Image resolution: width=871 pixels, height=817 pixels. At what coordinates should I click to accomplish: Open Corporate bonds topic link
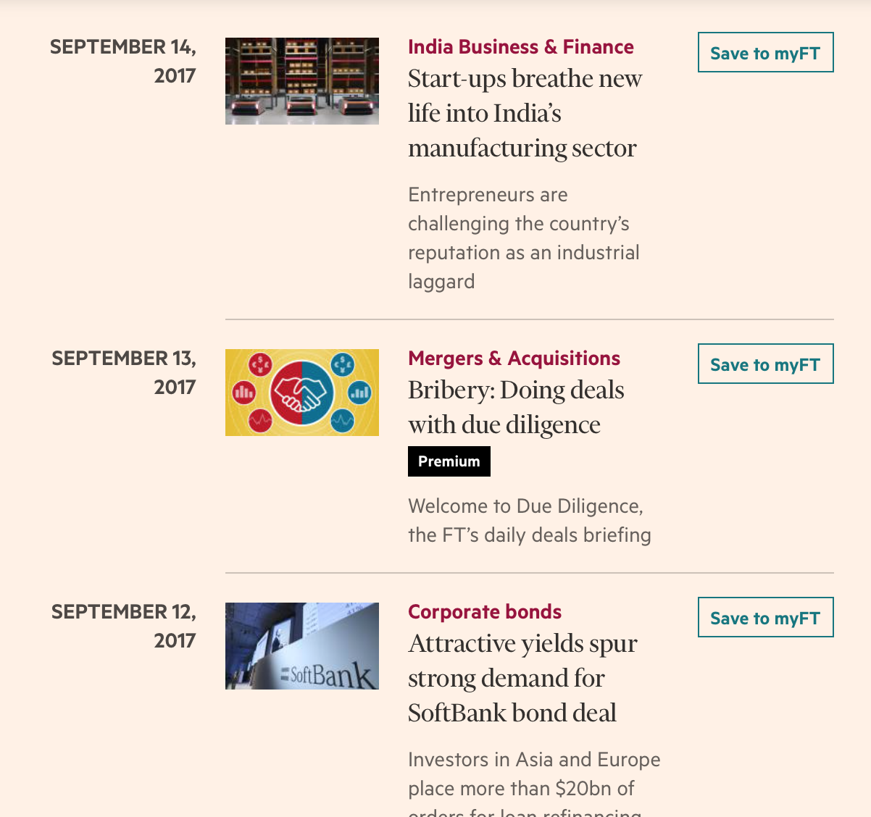pos(485,612)
